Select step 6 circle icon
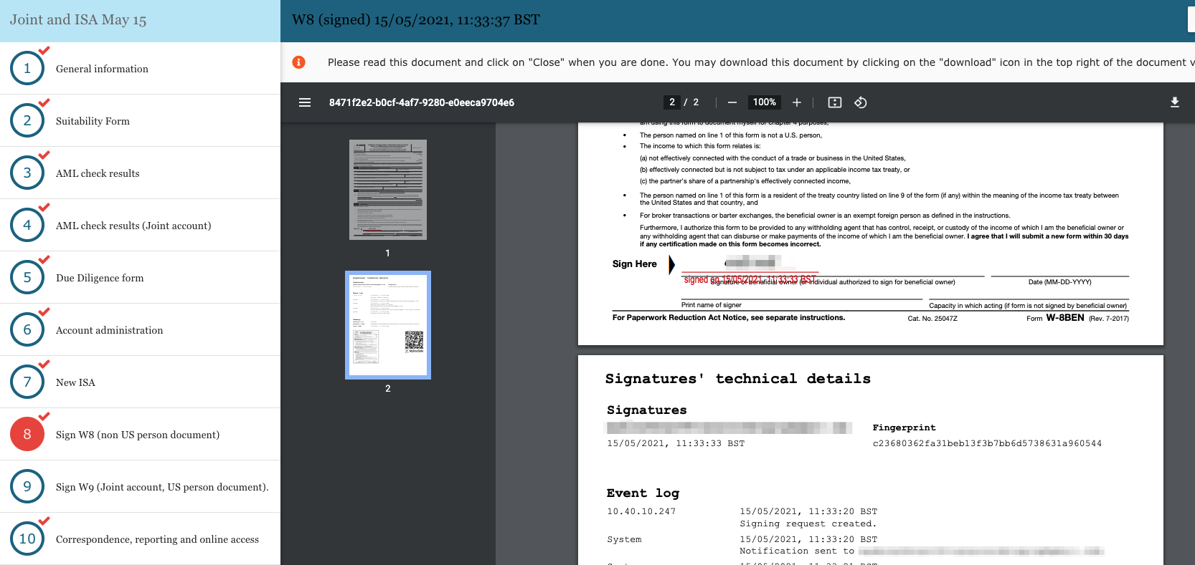 [x=27, y=329]
